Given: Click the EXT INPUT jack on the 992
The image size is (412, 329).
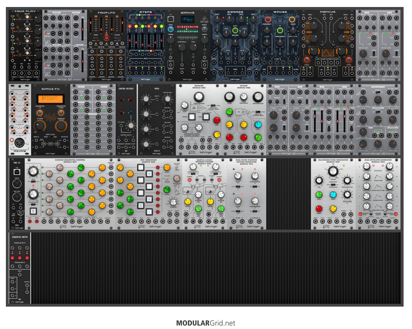Looking at the screenshot, I should tap(121, 126).
